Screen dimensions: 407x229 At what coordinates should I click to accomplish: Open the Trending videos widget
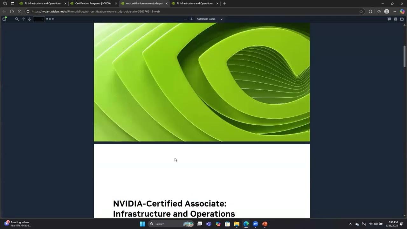tap(17, 224)
